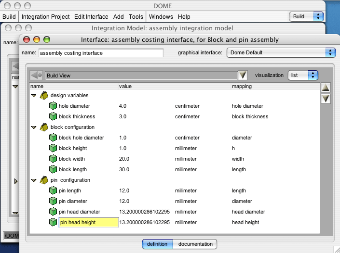Select the pin diameter row name
The height and width of the screenshot is (253, 340).
click(73, 202)
